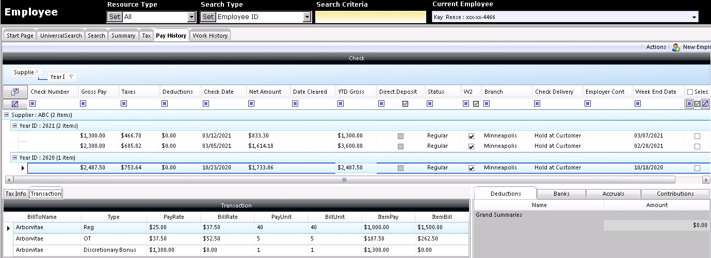Open the Resource Type dropdown
The height and width of the screenshot is (258, 711).
point(191,17)
